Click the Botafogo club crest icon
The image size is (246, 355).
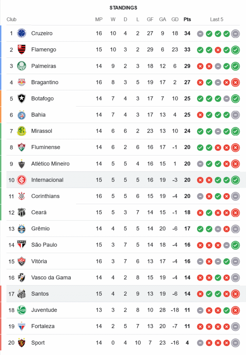click(22, 98)
